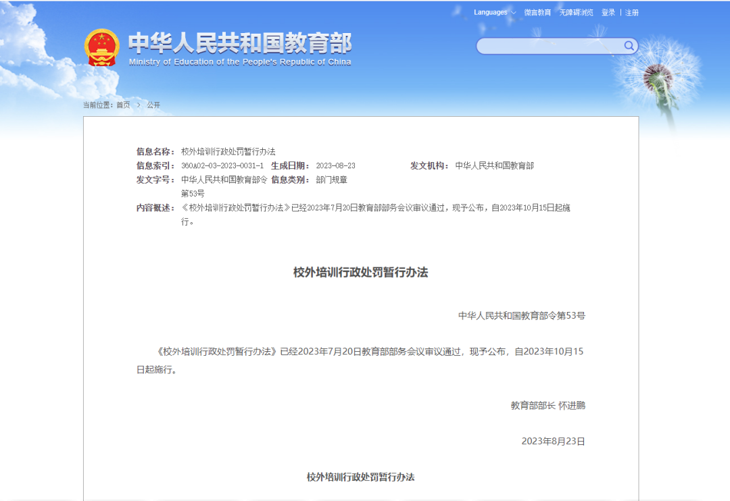The height and width of the screenshot is (501, 730).
Task: Click the 生成日期 value 2023-08-23
Action: click(x=335, y=166)
